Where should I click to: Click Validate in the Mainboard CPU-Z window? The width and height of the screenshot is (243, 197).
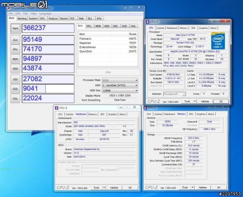coord(114,188)
